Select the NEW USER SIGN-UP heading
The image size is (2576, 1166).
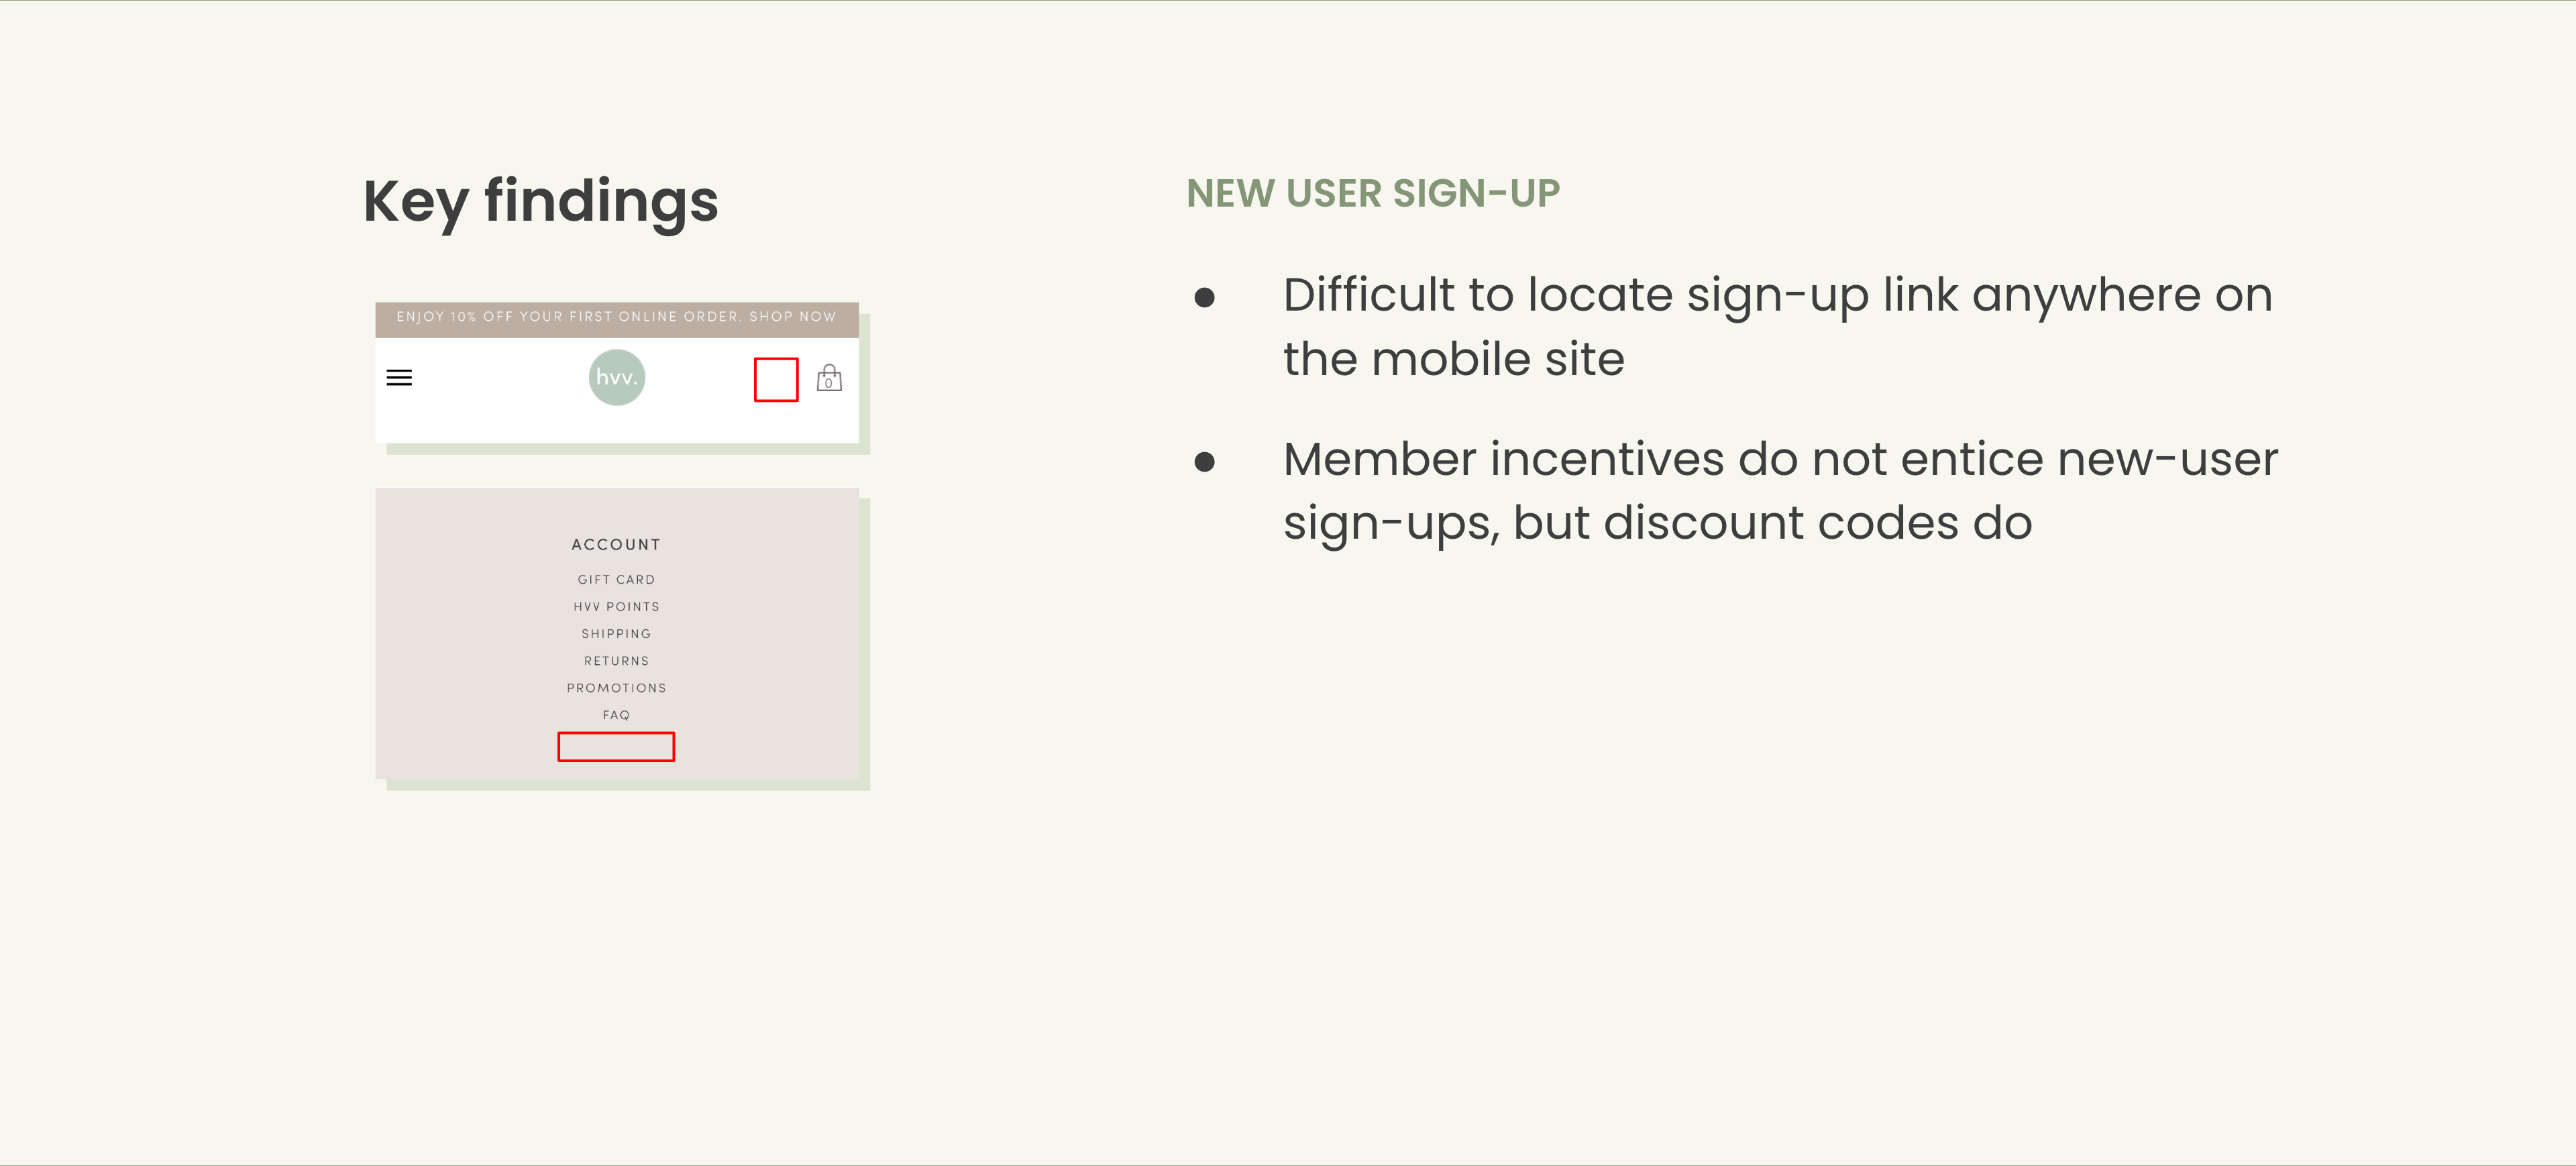[x=1372, y=194]
